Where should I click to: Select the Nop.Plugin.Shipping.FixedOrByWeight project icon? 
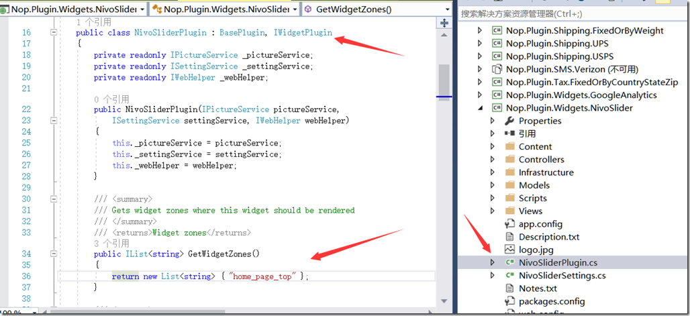[x=497, y=30]
